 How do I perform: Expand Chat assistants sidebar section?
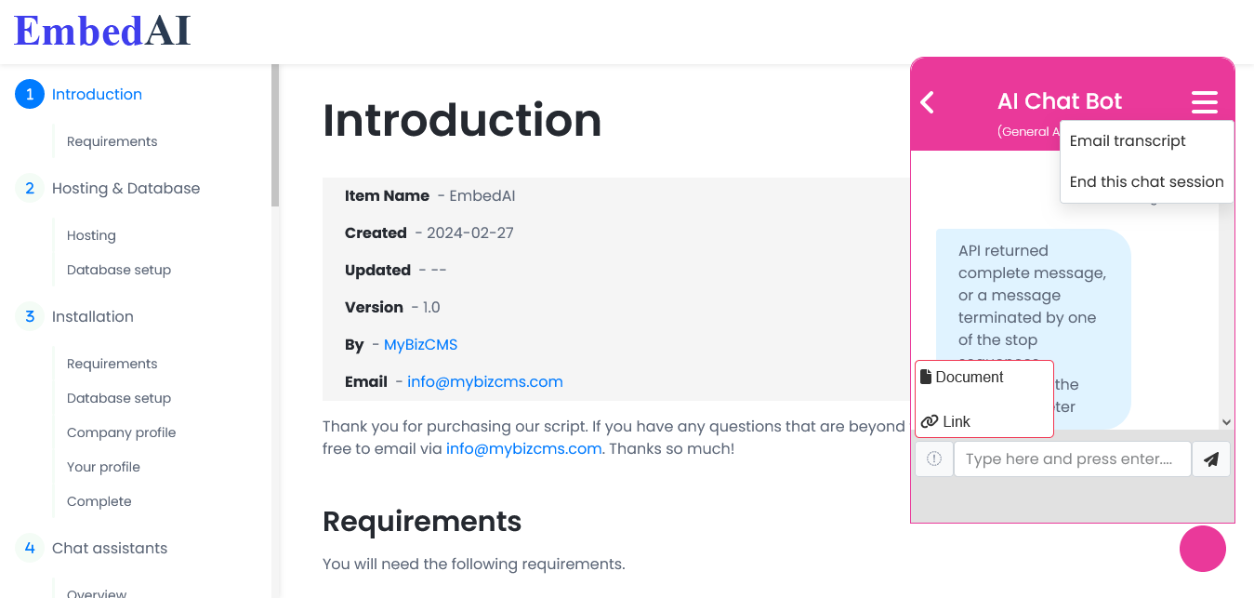(110, 548)
